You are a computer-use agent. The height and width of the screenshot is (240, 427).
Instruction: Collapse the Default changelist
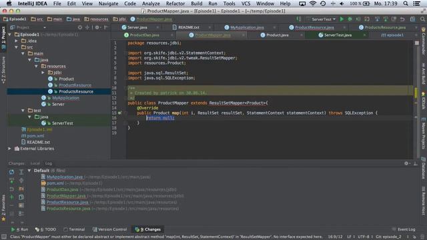(x=29, y=171)
